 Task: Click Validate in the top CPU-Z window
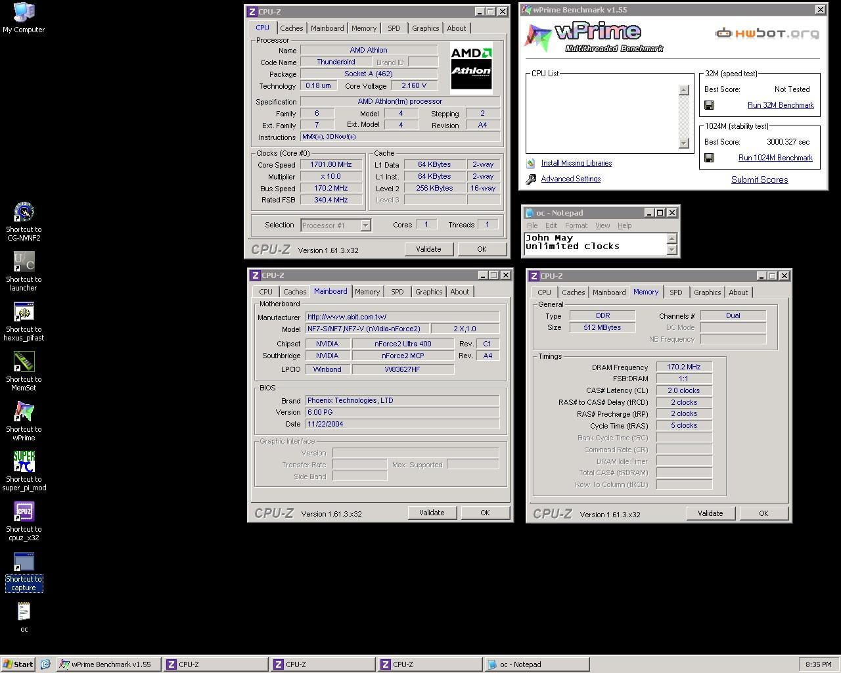point(428,249)
